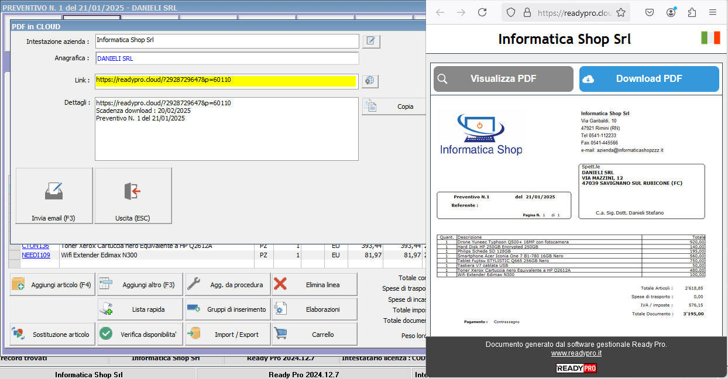Click Drone Yuneec Typhoon row in PDF preview
Image resolution: width=728 pixels, height=379 pixels.
[x=571, y=242]
